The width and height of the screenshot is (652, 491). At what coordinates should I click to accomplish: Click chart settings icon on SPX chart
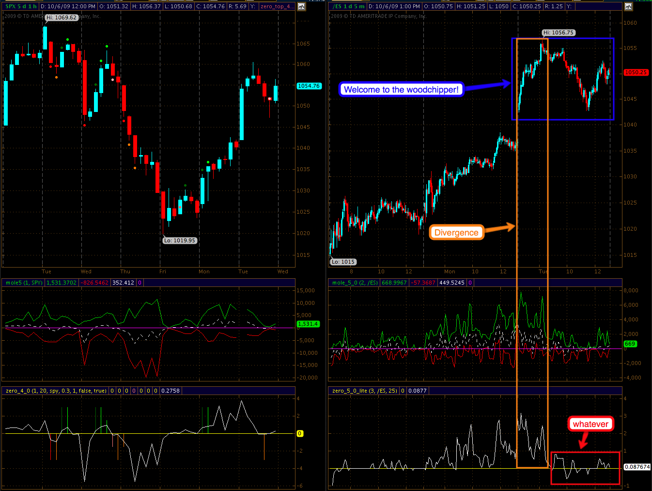[x=301, y=6]
